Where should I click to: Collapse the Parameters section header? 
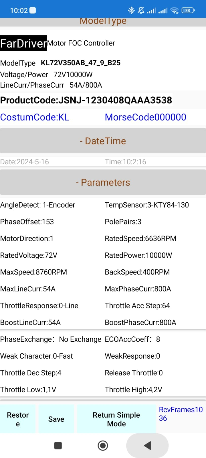[x=103, y=182]
